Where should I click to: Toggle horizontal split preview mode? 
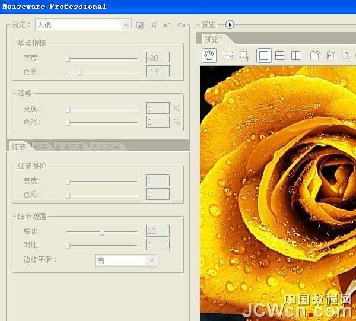tap(280, 55)
